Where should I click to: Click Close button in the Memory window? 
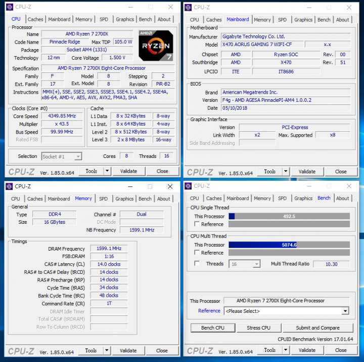point(162,350)
